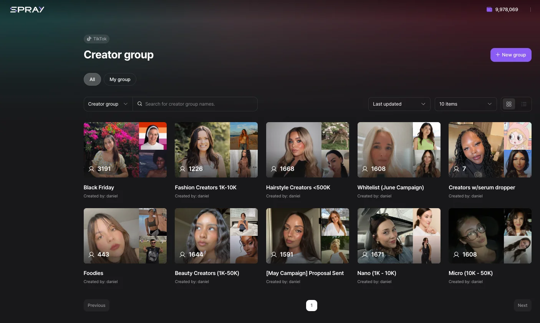
Task: Click member count icon on Foodies card
Action: click(91, 255)
